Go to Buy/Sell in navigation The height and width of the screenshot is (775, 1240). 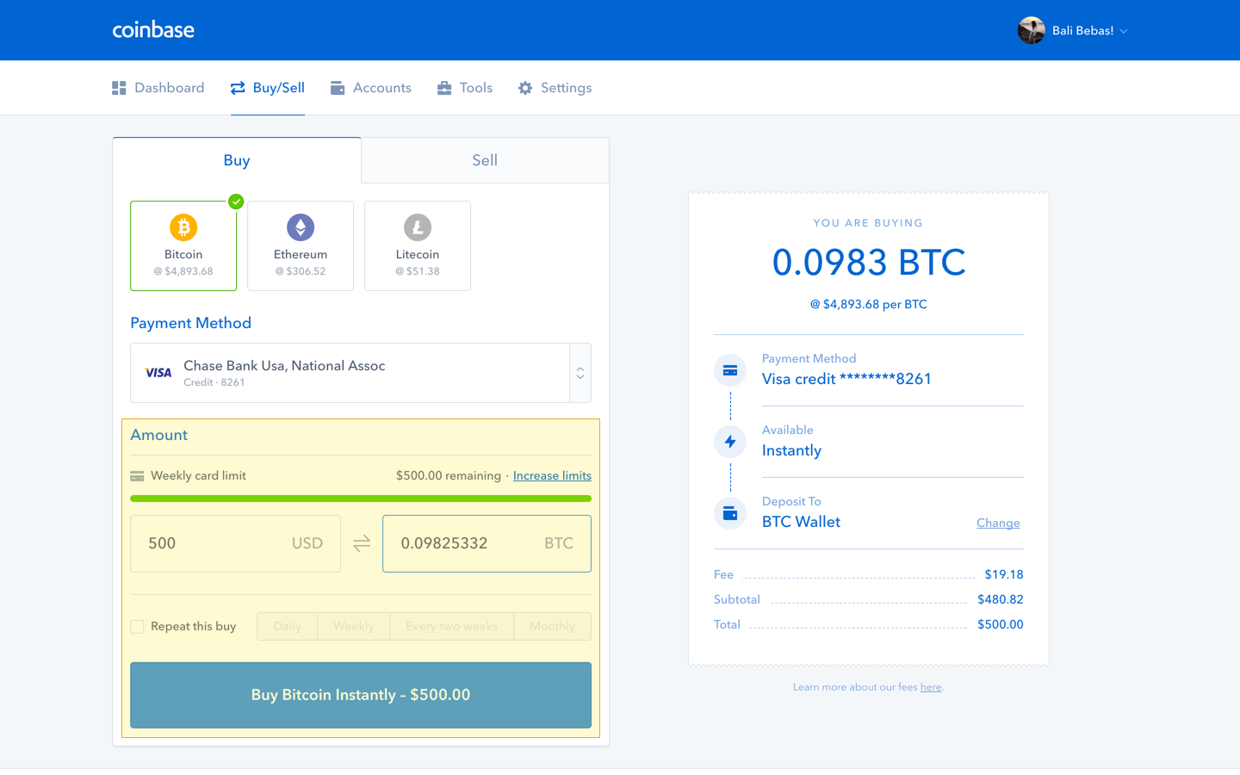click(x=268, y=88)
